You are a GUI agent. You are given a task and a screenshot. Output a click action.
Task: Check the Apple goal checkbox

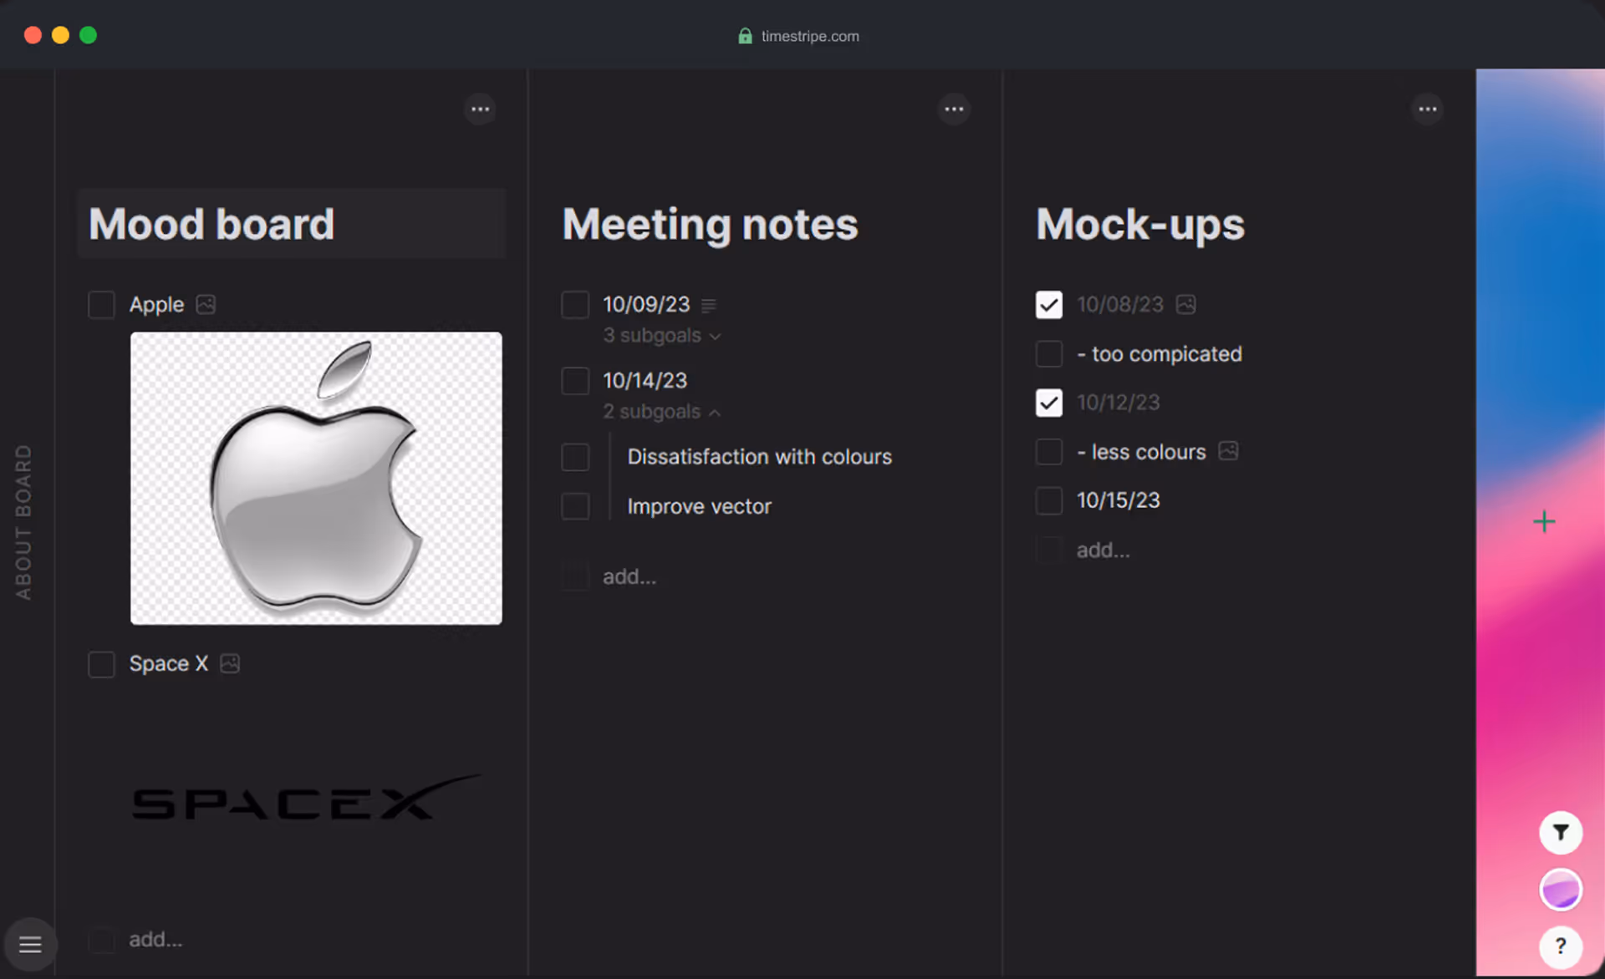pyautogui.click(x=101, y=305)
